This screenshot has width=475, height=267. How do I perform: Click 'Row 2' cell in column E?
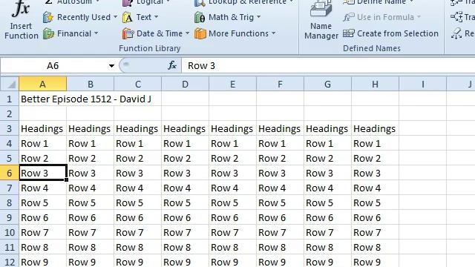click(232, 158)
